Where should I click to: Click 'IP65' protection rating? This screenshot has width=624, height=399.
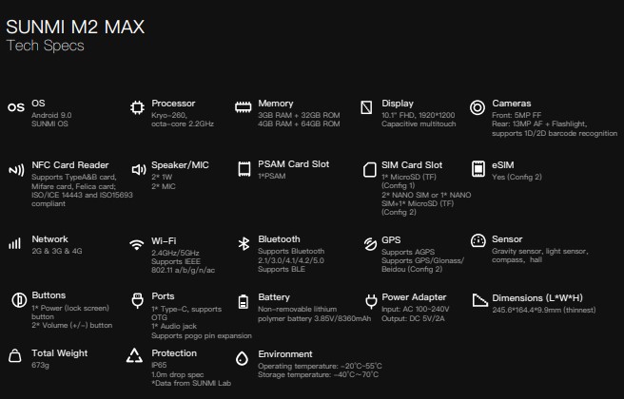click(159, 365)
